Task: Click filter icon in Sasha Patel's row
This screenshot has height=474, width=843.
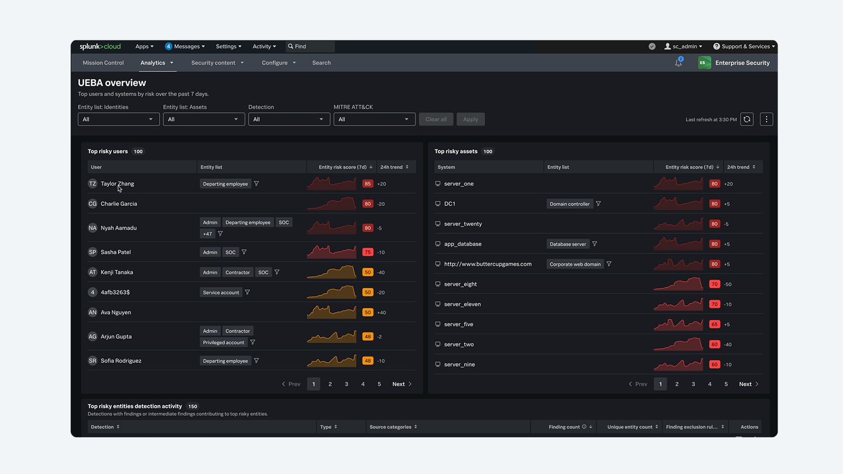Action: [244, 252]
